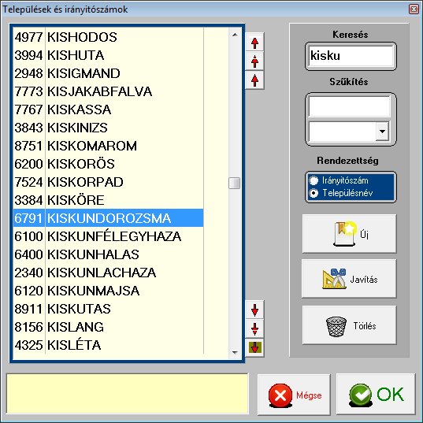Select the KISKUNFÉLEGYHAZA row
Screen dimensions: 423x423
pyautogui.click(x=108, y=236)
